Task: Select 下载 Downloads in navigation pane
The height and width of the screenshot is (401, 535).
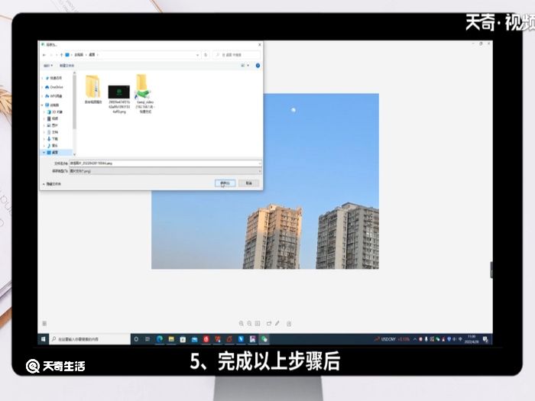Action: pos(53,139)
